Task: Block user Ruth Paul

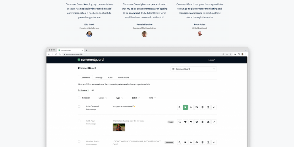Action: point(208,122)
